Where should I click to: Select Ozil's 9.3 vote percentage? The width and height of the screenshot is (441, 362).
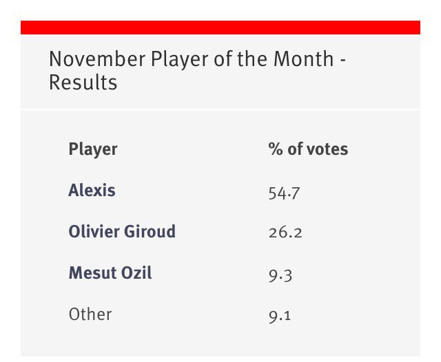tap(280, 276)
